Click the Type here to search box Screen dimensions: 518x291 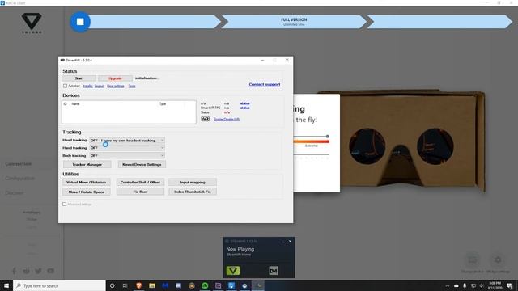pos(59,285)
